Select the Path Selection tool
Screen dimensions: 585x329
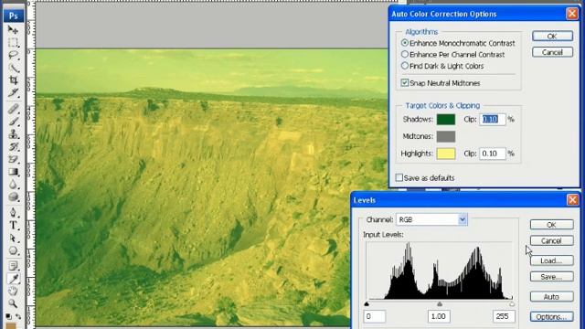(x=13, y=238)
